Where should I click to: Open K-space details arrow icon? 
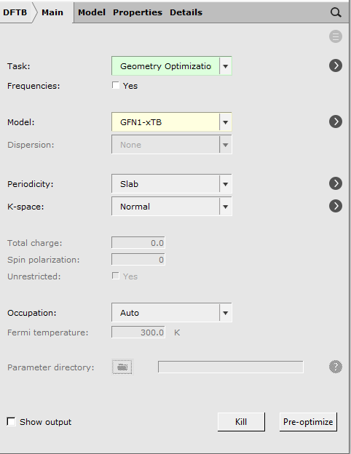pyautogui.click(x=336, y=206)
